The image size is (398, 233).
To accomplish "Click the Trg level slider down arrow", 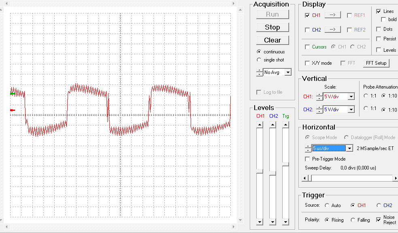I will coord(285,222).
